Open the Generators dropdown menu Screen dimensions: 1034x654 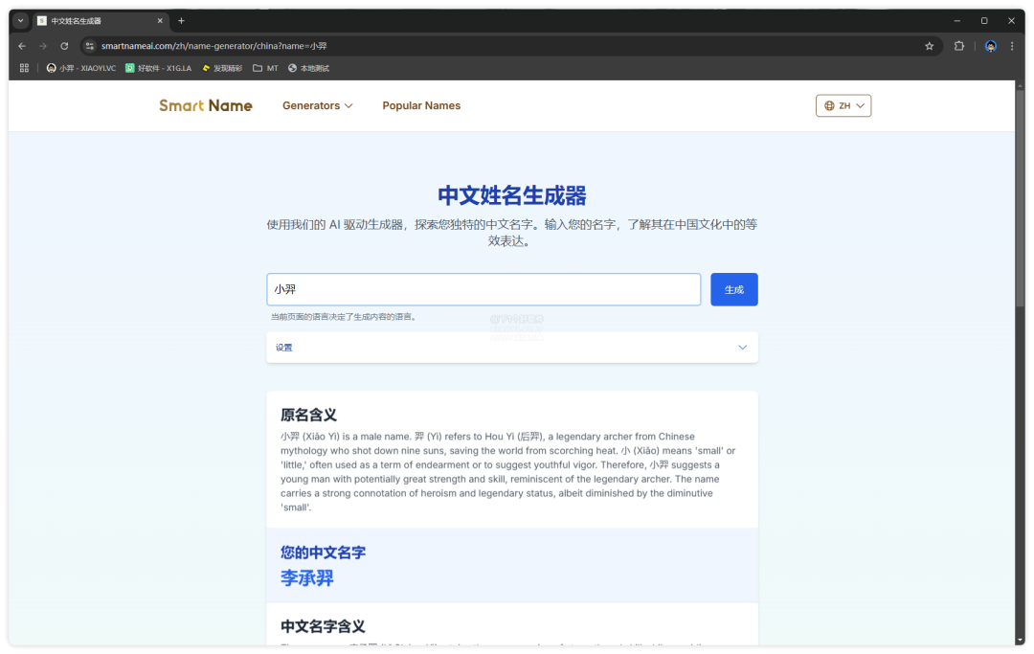click(x=317, y=105)
